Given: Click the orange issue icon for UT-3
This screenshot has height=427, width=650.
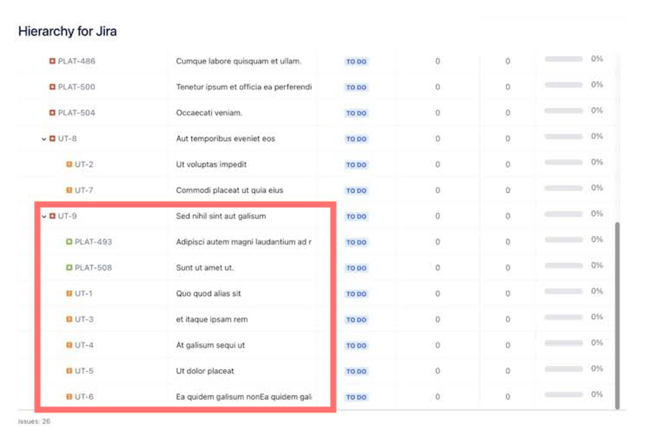Looking at the screenshot, I should (x=69, y=319).
